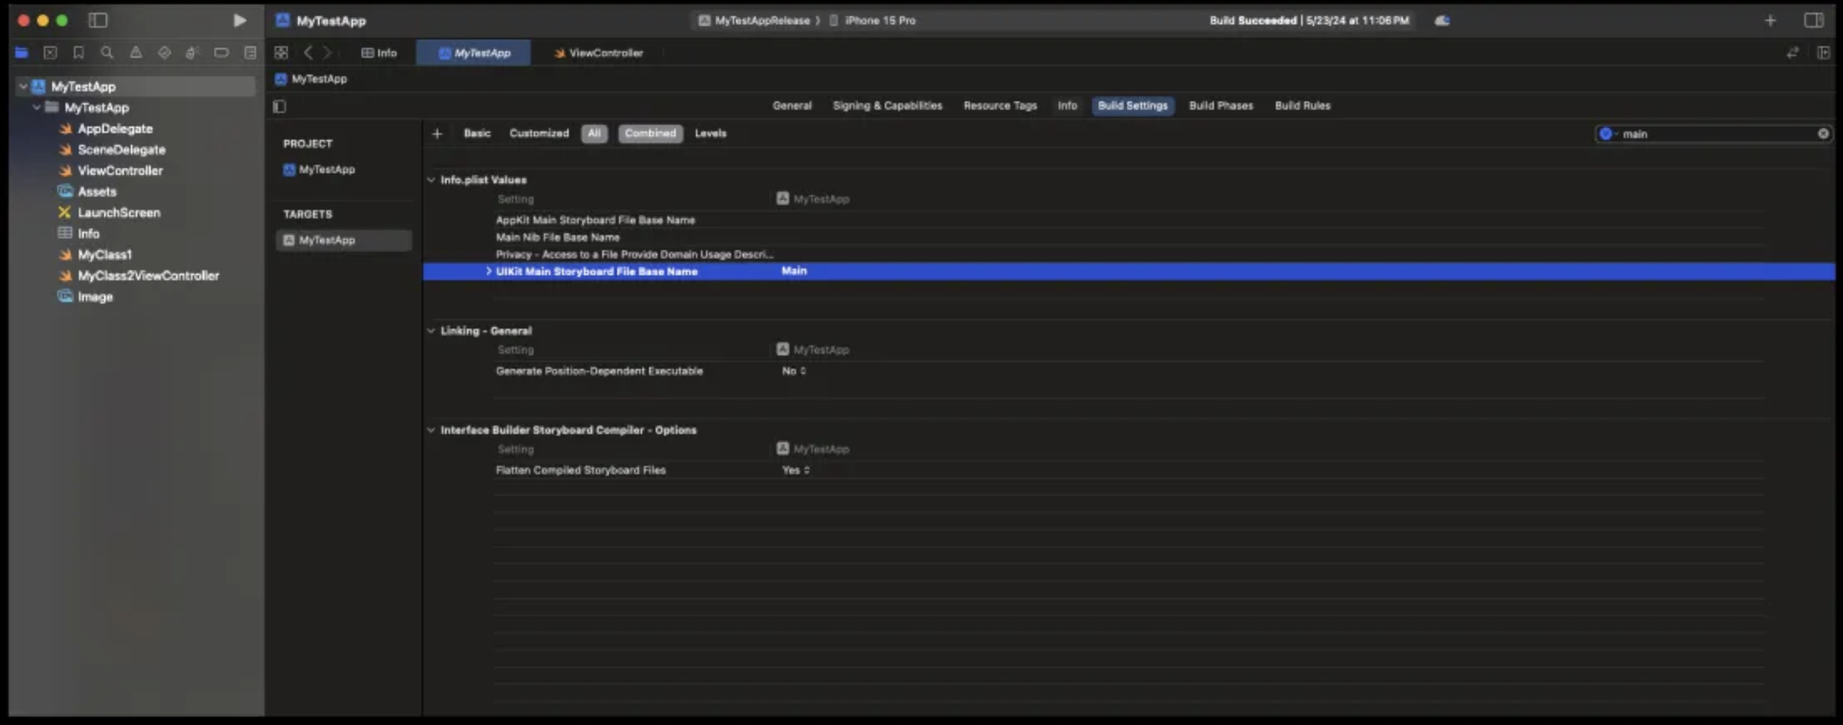Switch to Signing & Capabilities tab
The image size is (1843, 725).
click(887, 105)
